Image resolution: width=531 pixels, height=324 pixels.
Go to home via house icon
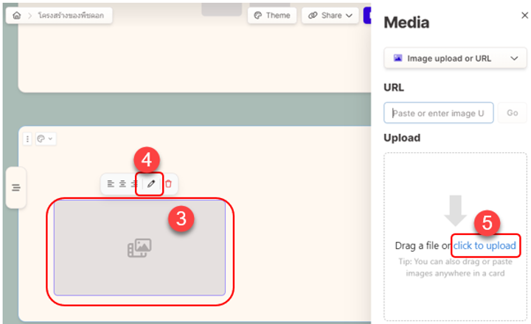[x=16, y=15]
